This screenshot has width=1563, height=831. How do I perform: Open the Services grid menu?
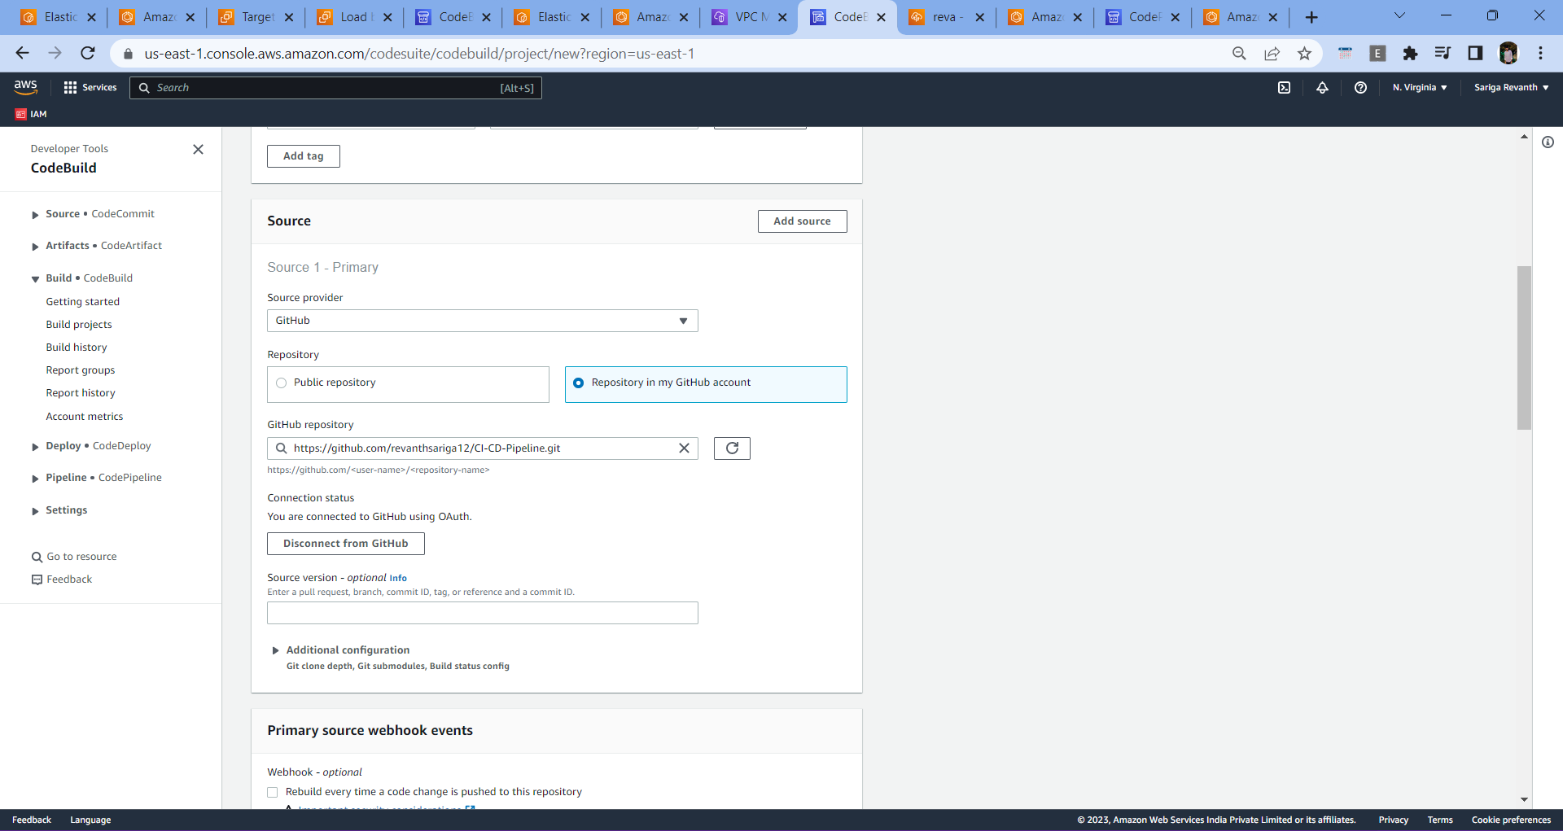(90, 87)
